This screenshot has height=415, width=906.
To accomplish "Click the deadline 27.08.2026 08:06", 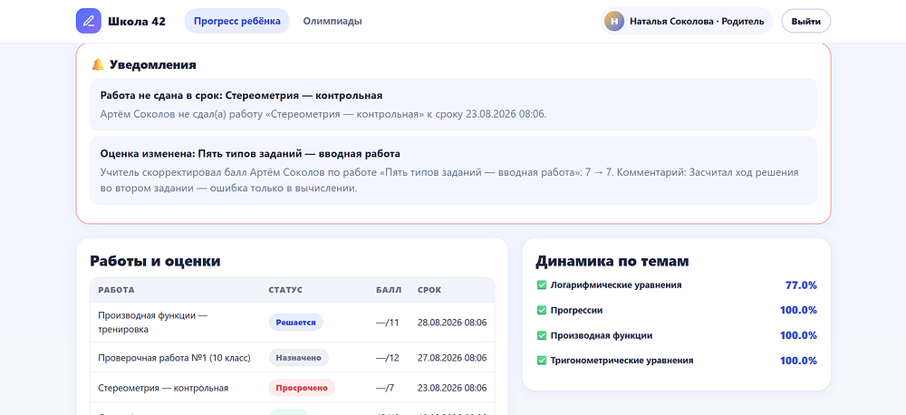I will pos(452,358).
